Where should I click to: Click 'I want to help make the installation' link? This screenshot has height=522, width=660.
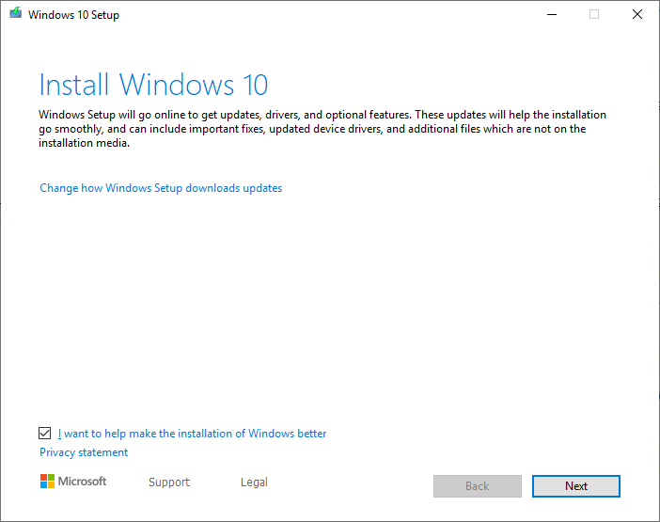tap(192, 434)
